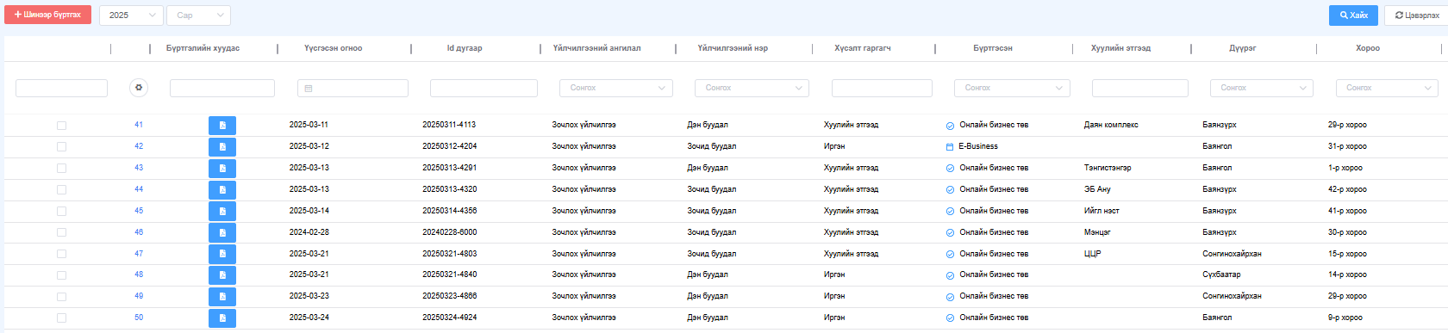The image size is (1448, 333).
Task: Open record link number 50
Action: click(x=139, y=318)
